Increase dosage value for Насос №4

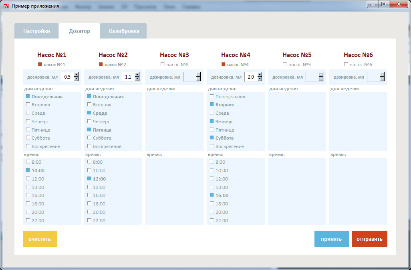click(x=260, y=75)
